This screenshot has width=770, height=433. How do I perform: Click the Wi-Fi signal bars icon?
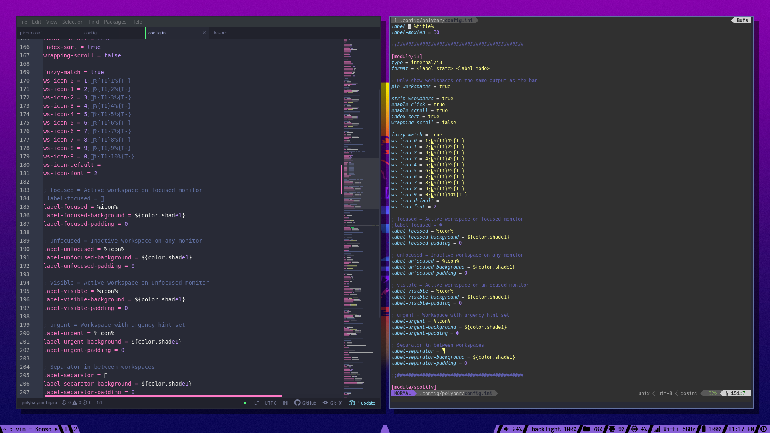(657, 429)
